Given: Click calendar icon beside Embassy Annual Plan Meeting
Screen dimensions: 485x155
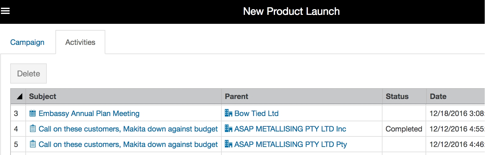Looking at the screenshot, I should tap(33, 114).
